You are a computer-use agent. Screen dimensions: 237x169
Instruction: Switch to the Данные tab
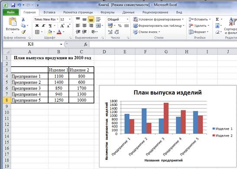pyautogui.click(x=128, y=13)
